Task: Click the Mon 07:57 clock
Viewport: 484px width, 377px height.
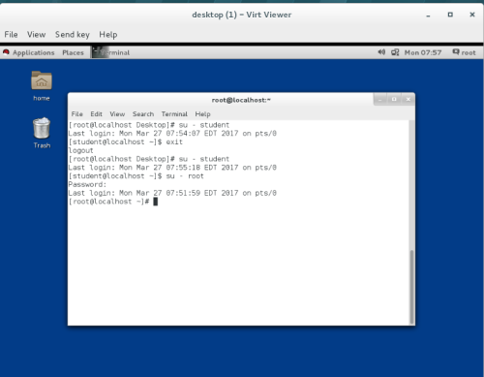Action: click(423, 52)
